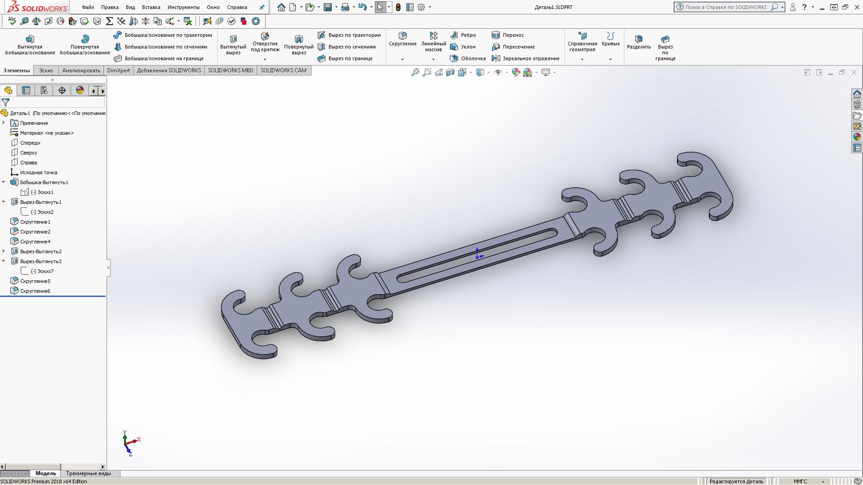The width and height of the screenshot is (863, 485).
Task: Toggle the pin to keep the menu bar visible
Action: (262, 7)
